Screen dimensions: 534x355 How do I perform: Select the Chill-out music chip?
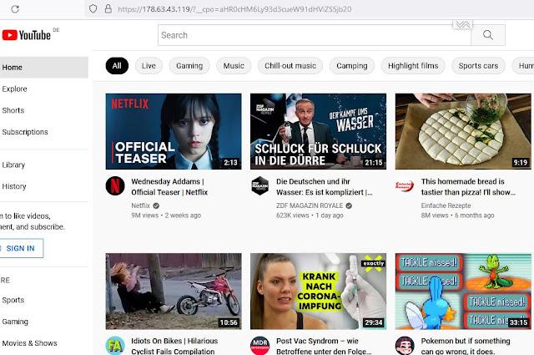point(290,66)
